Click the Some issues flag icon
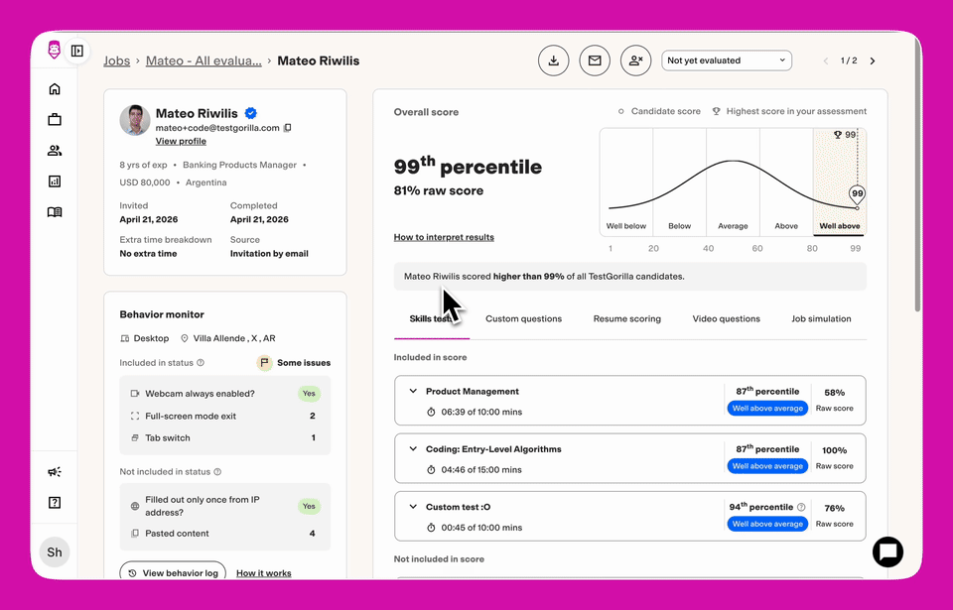 tap(264, 363)
